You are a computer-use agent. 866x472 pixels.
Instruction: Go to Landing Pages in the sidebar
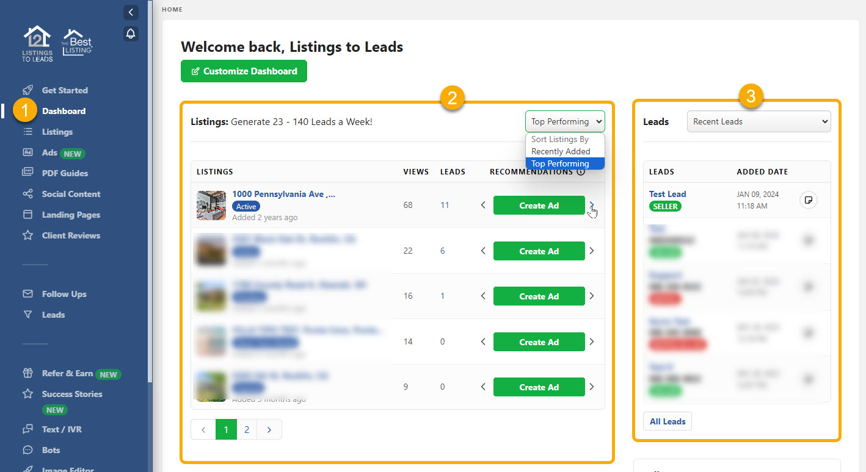[71, 215]
